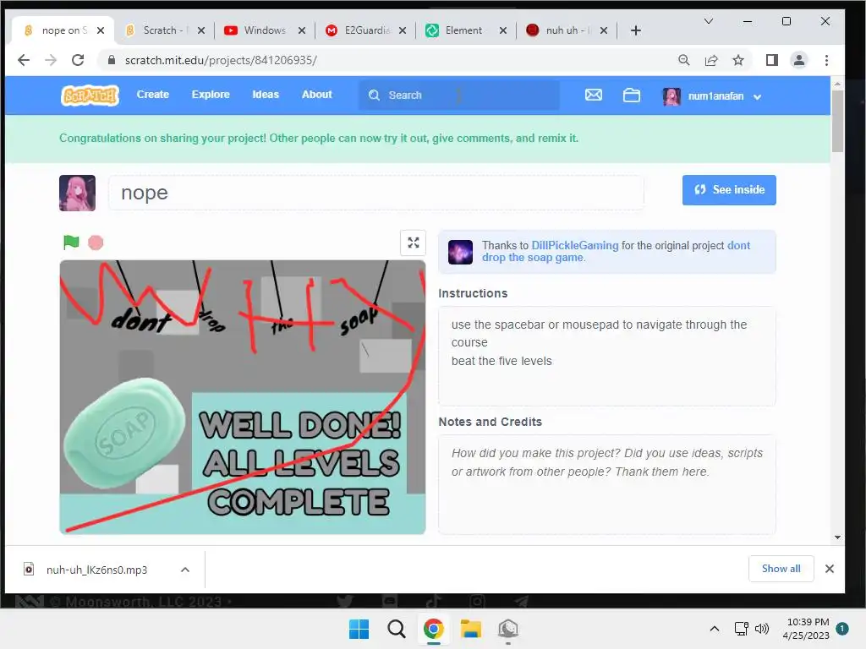Switch to the Windows YouTube tab
Image resolution: width=866 pixels, height=649 pixels.
coord(264,30)
